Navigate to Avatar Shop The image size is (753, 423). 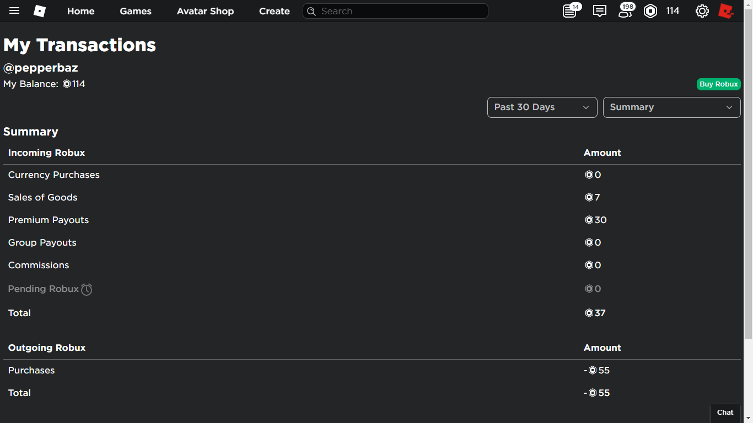click(205, 11)
